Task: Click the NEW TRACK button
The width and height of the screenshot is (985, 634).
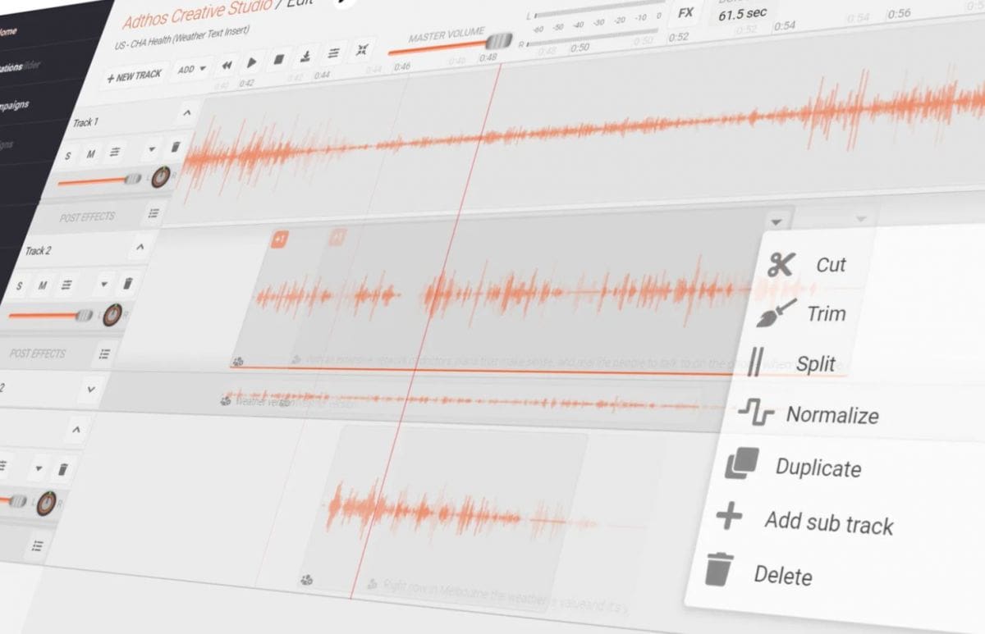Action: coord(134,75)
